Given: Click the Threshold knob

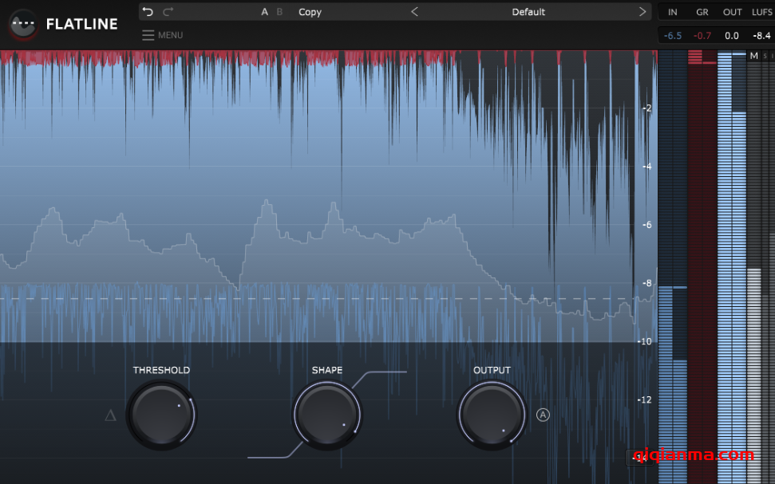Looking at the screenshot, I should [161, 415].
